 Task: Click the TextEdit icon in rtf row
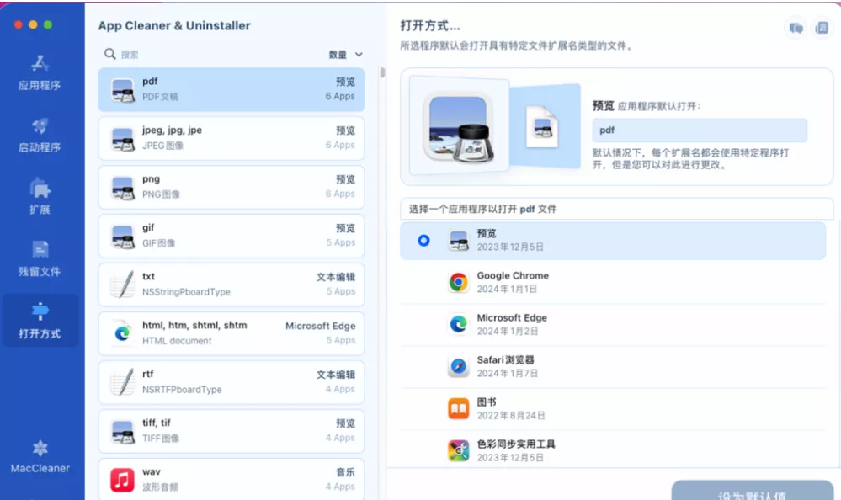[122, 382]
